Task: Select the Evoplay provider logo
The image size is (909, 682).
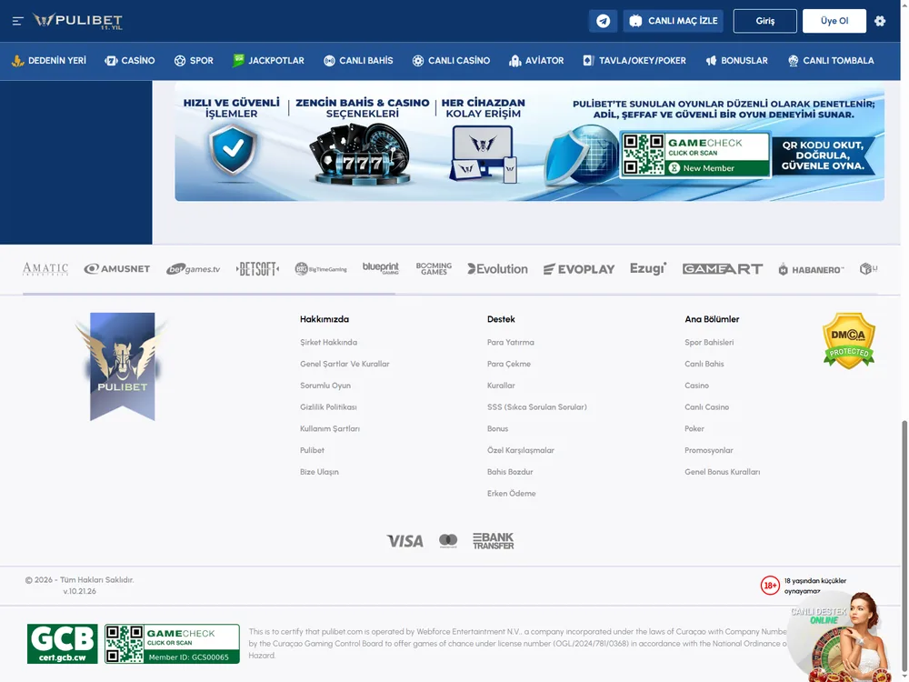Action: pyautogui.click(x=579, y=269)
